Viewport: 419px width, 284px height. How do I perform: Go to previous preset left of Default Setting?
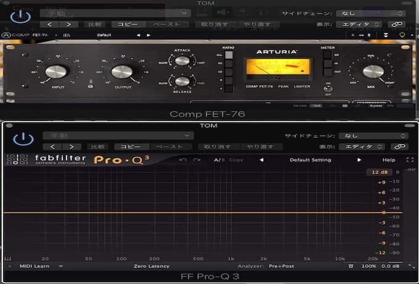[262, 160]
